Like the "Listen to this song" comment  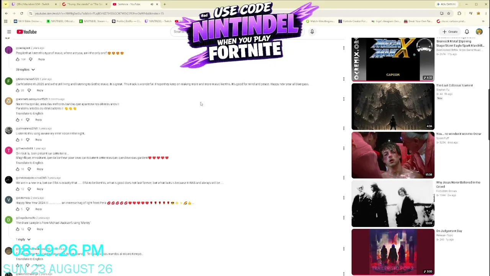tap(18, 140)
